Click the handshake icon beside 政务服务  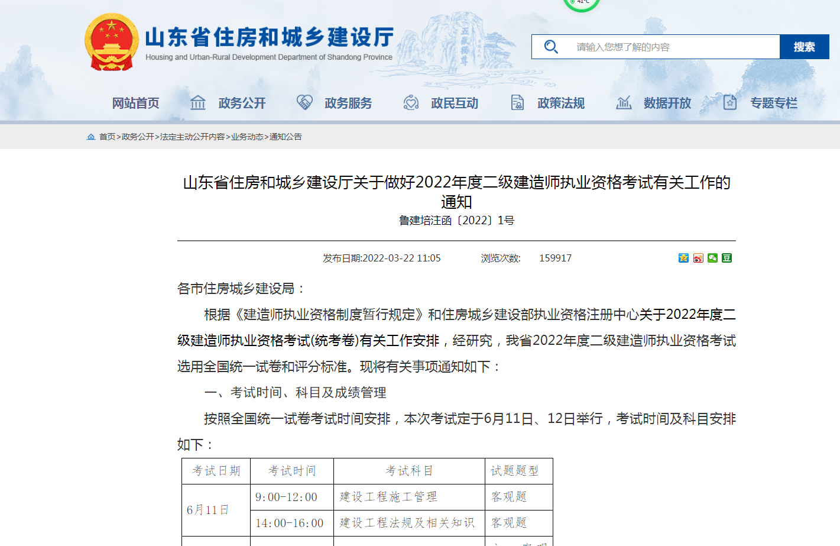coord(304,103)
